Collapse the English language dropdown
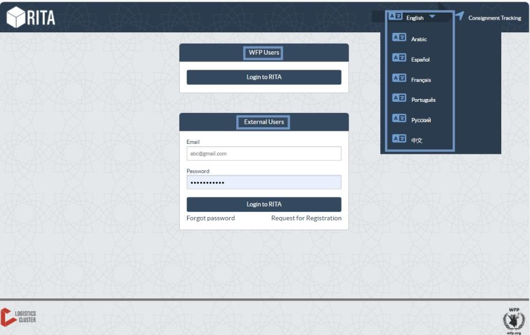Viewport: 530px width, 335px height. [432, 17]
